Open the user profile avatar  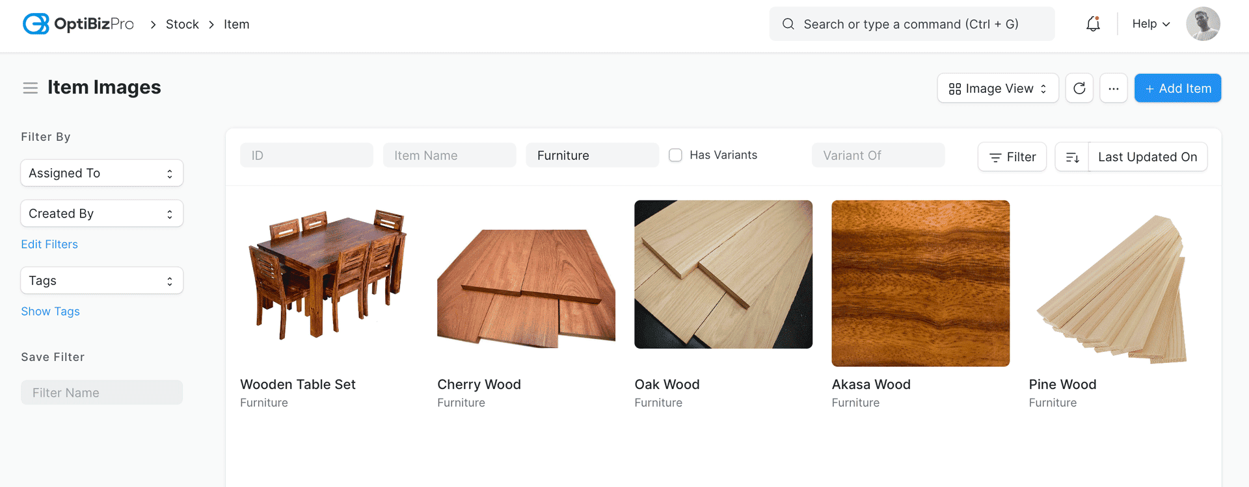(1202, 24)
